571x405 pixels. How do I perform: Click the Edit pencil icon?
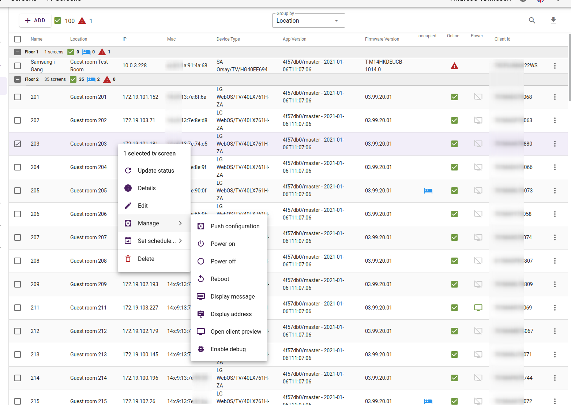point(128,206)
